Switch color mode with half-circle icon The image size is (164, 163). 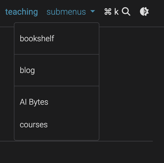(x=144, y=12)
